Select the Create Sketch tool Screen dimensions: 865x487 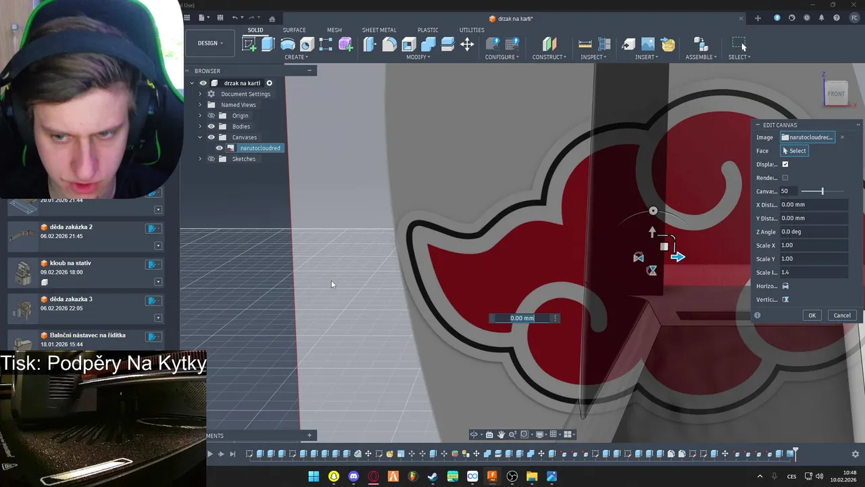pos(249,45)
